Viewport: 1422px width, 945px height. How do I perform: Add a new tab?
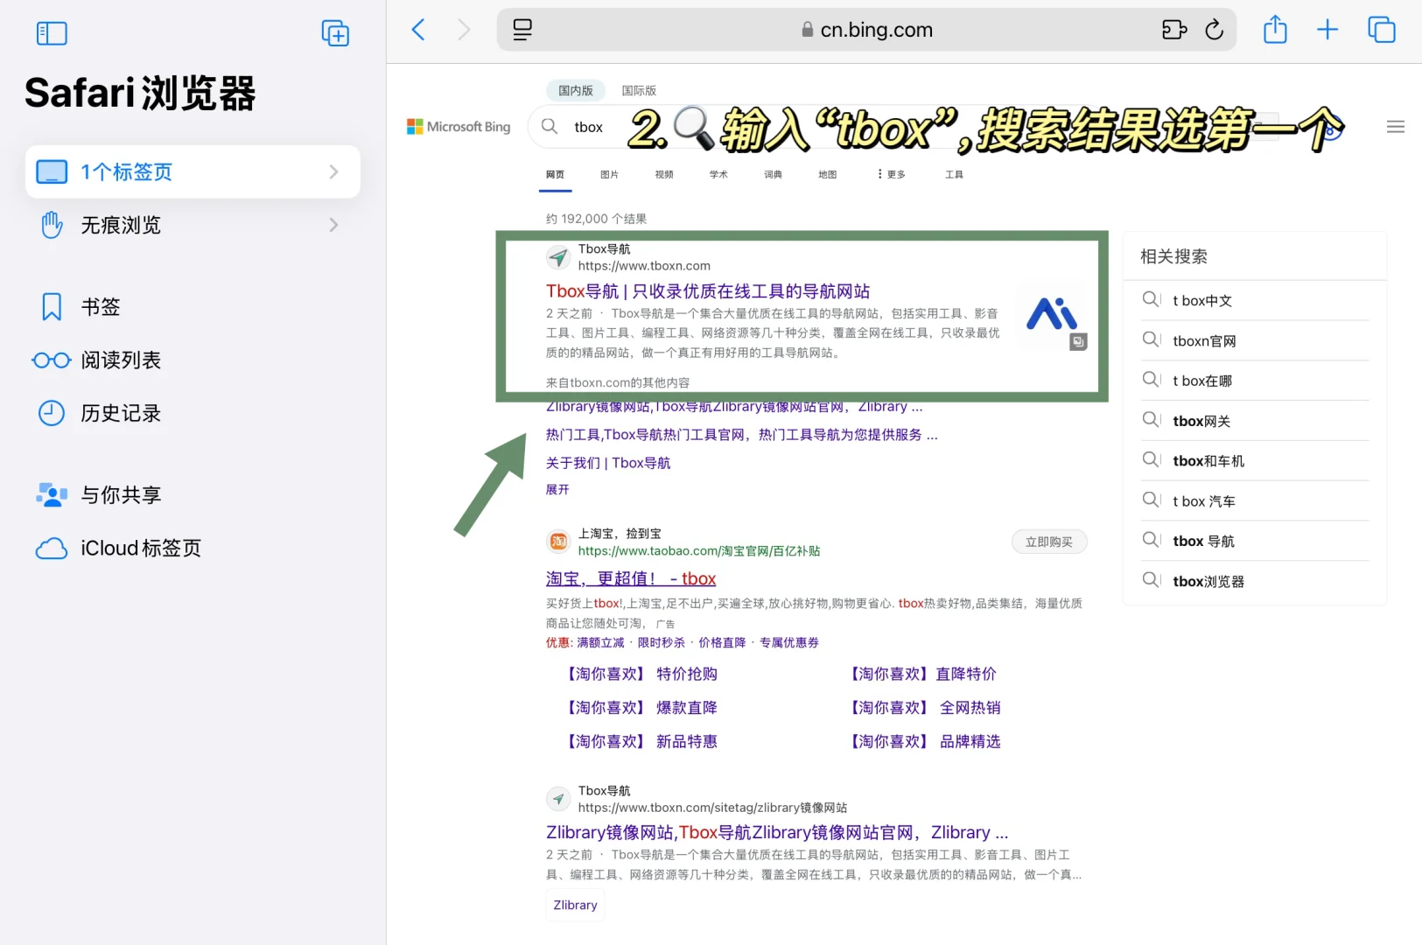[1327, 30]
